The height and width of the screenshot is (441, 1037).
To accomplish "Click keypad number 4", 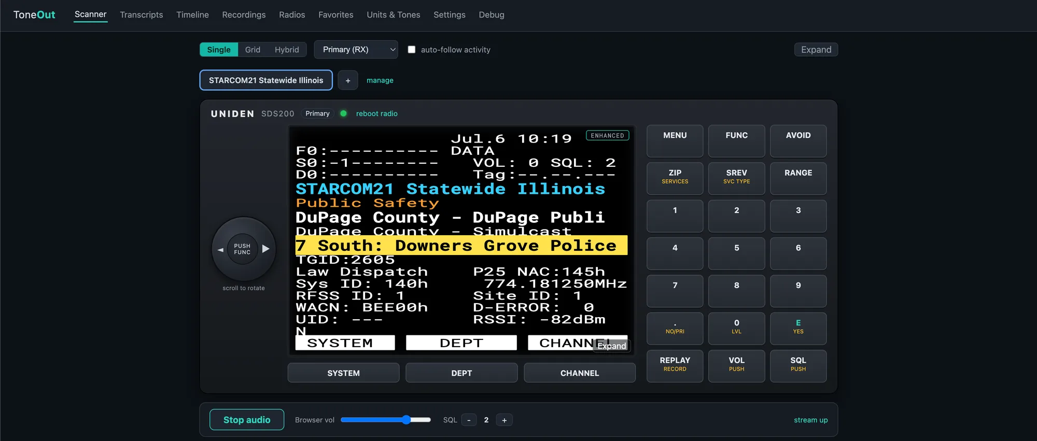I will (675, 253).
